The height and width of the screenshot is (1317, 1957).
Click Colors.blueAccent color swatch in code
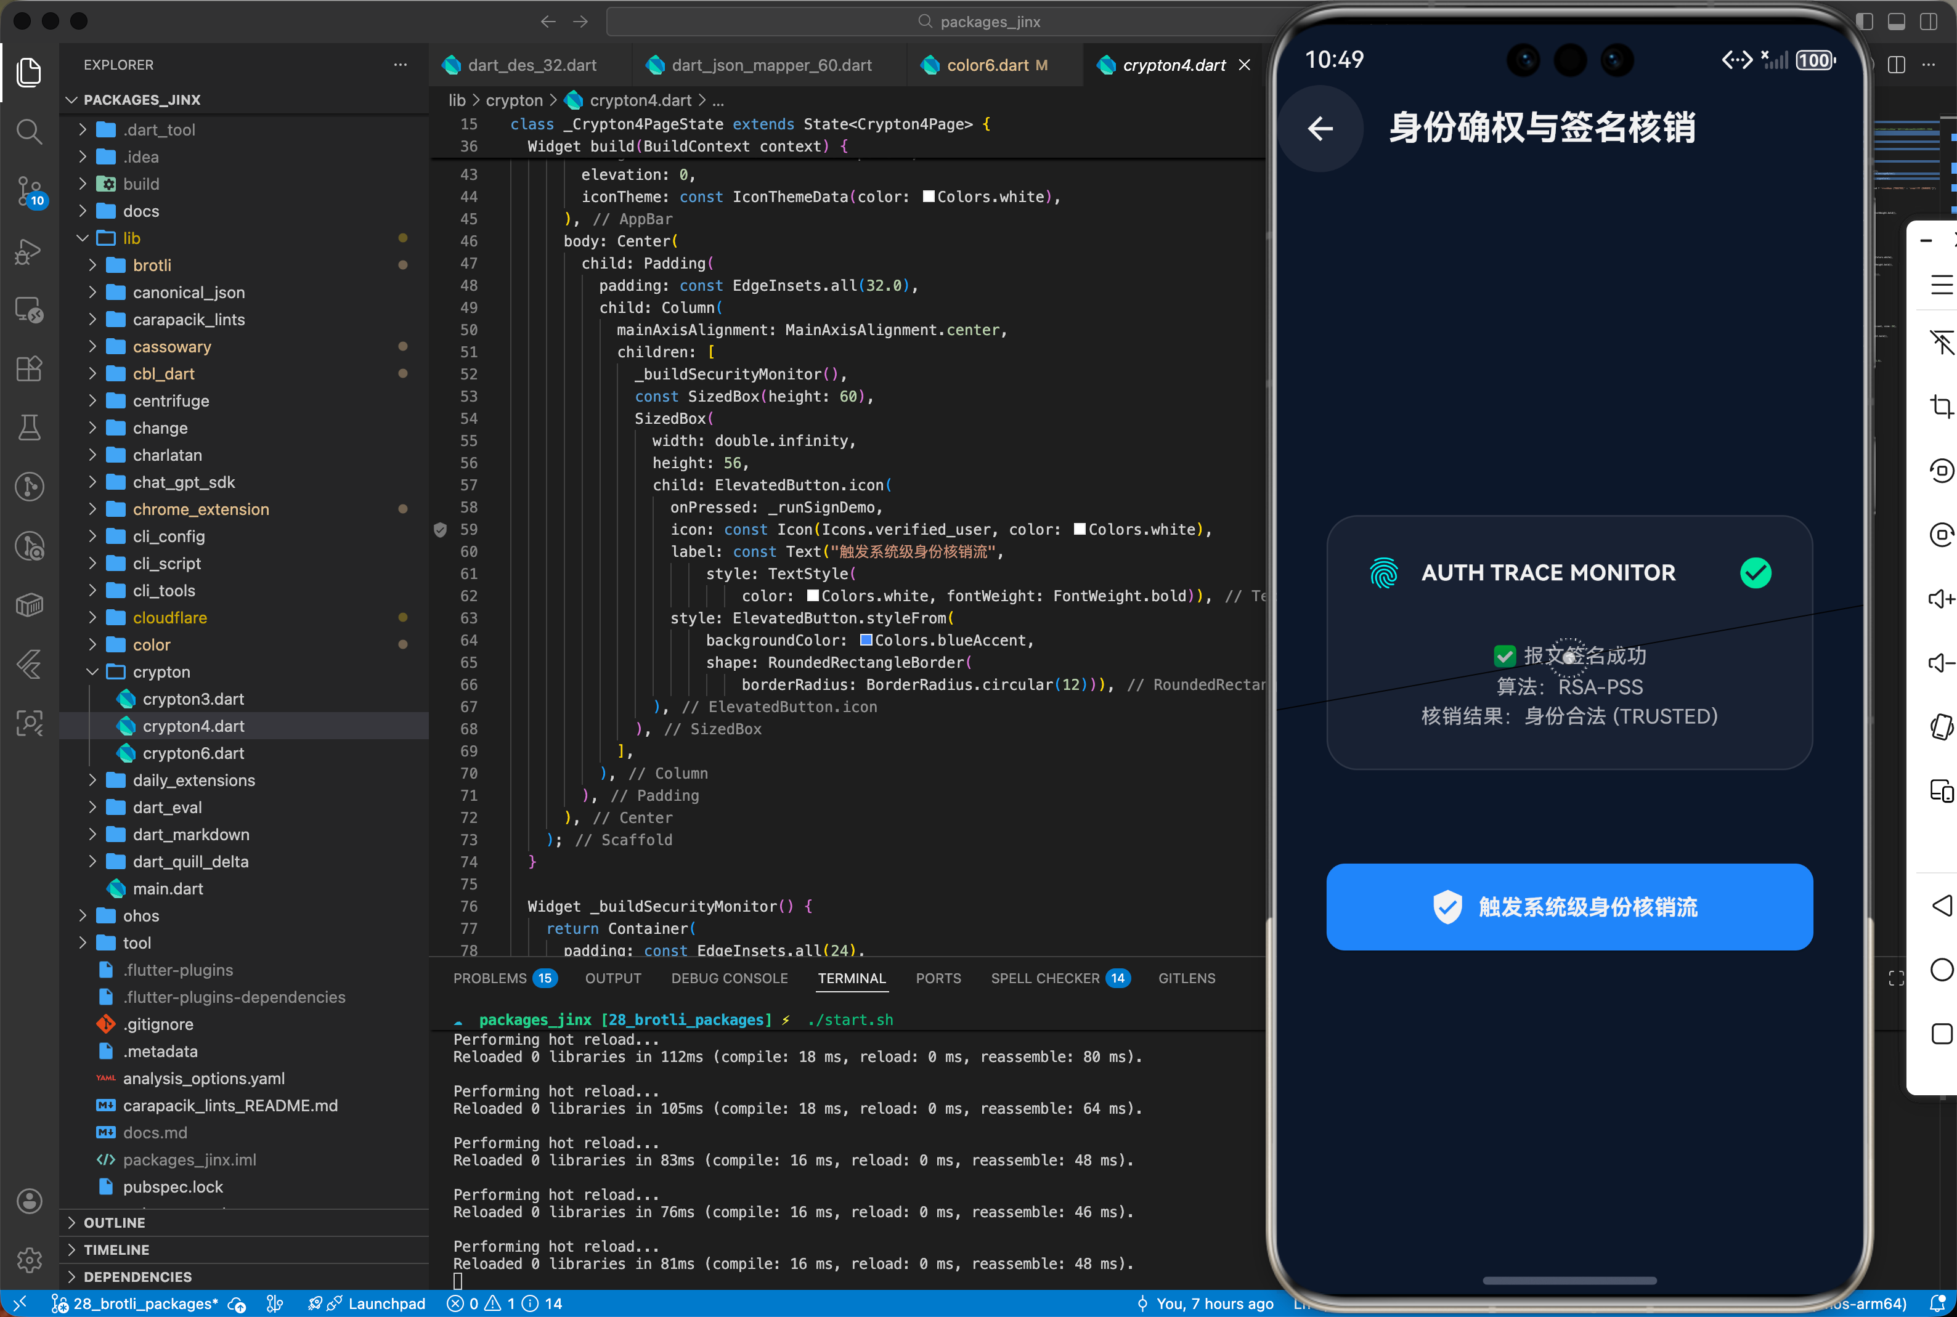pyautogui.click(x=866, y=641)
